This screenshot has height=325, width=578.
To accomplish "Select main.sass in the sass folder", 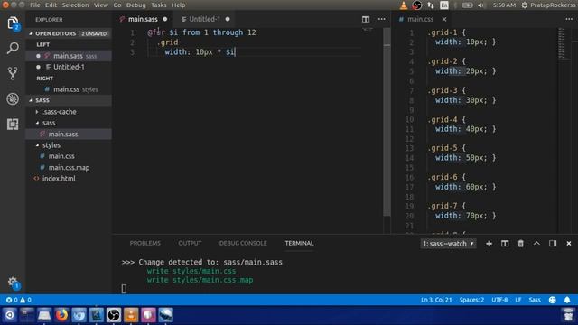I will (69, 135).
